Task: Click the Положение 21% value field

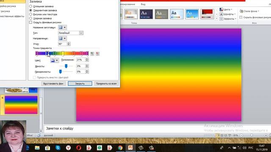Action: tap(81, 60)
